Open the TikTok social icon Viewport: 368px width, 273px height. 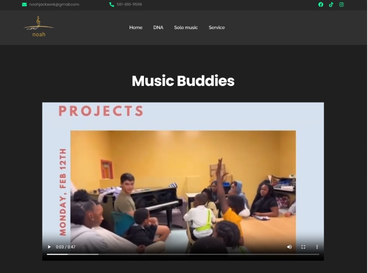click(331, 5)
